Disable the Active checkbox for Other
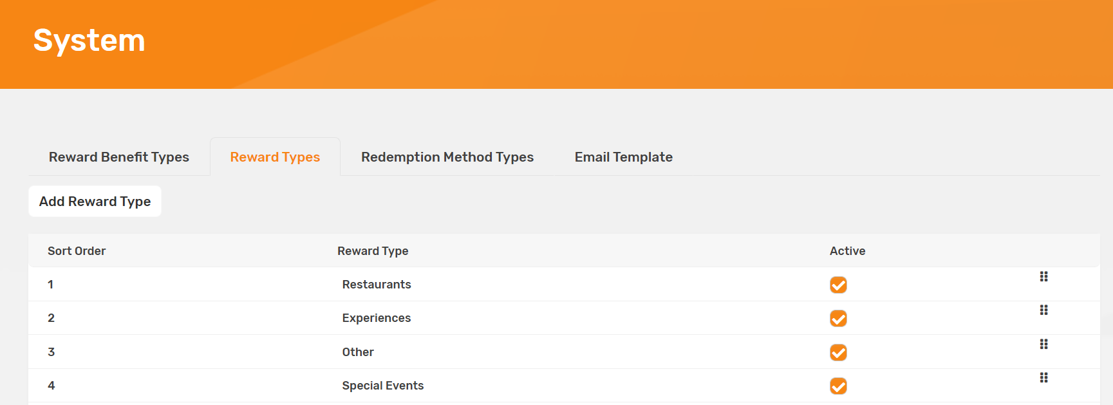 coord(838,352)
